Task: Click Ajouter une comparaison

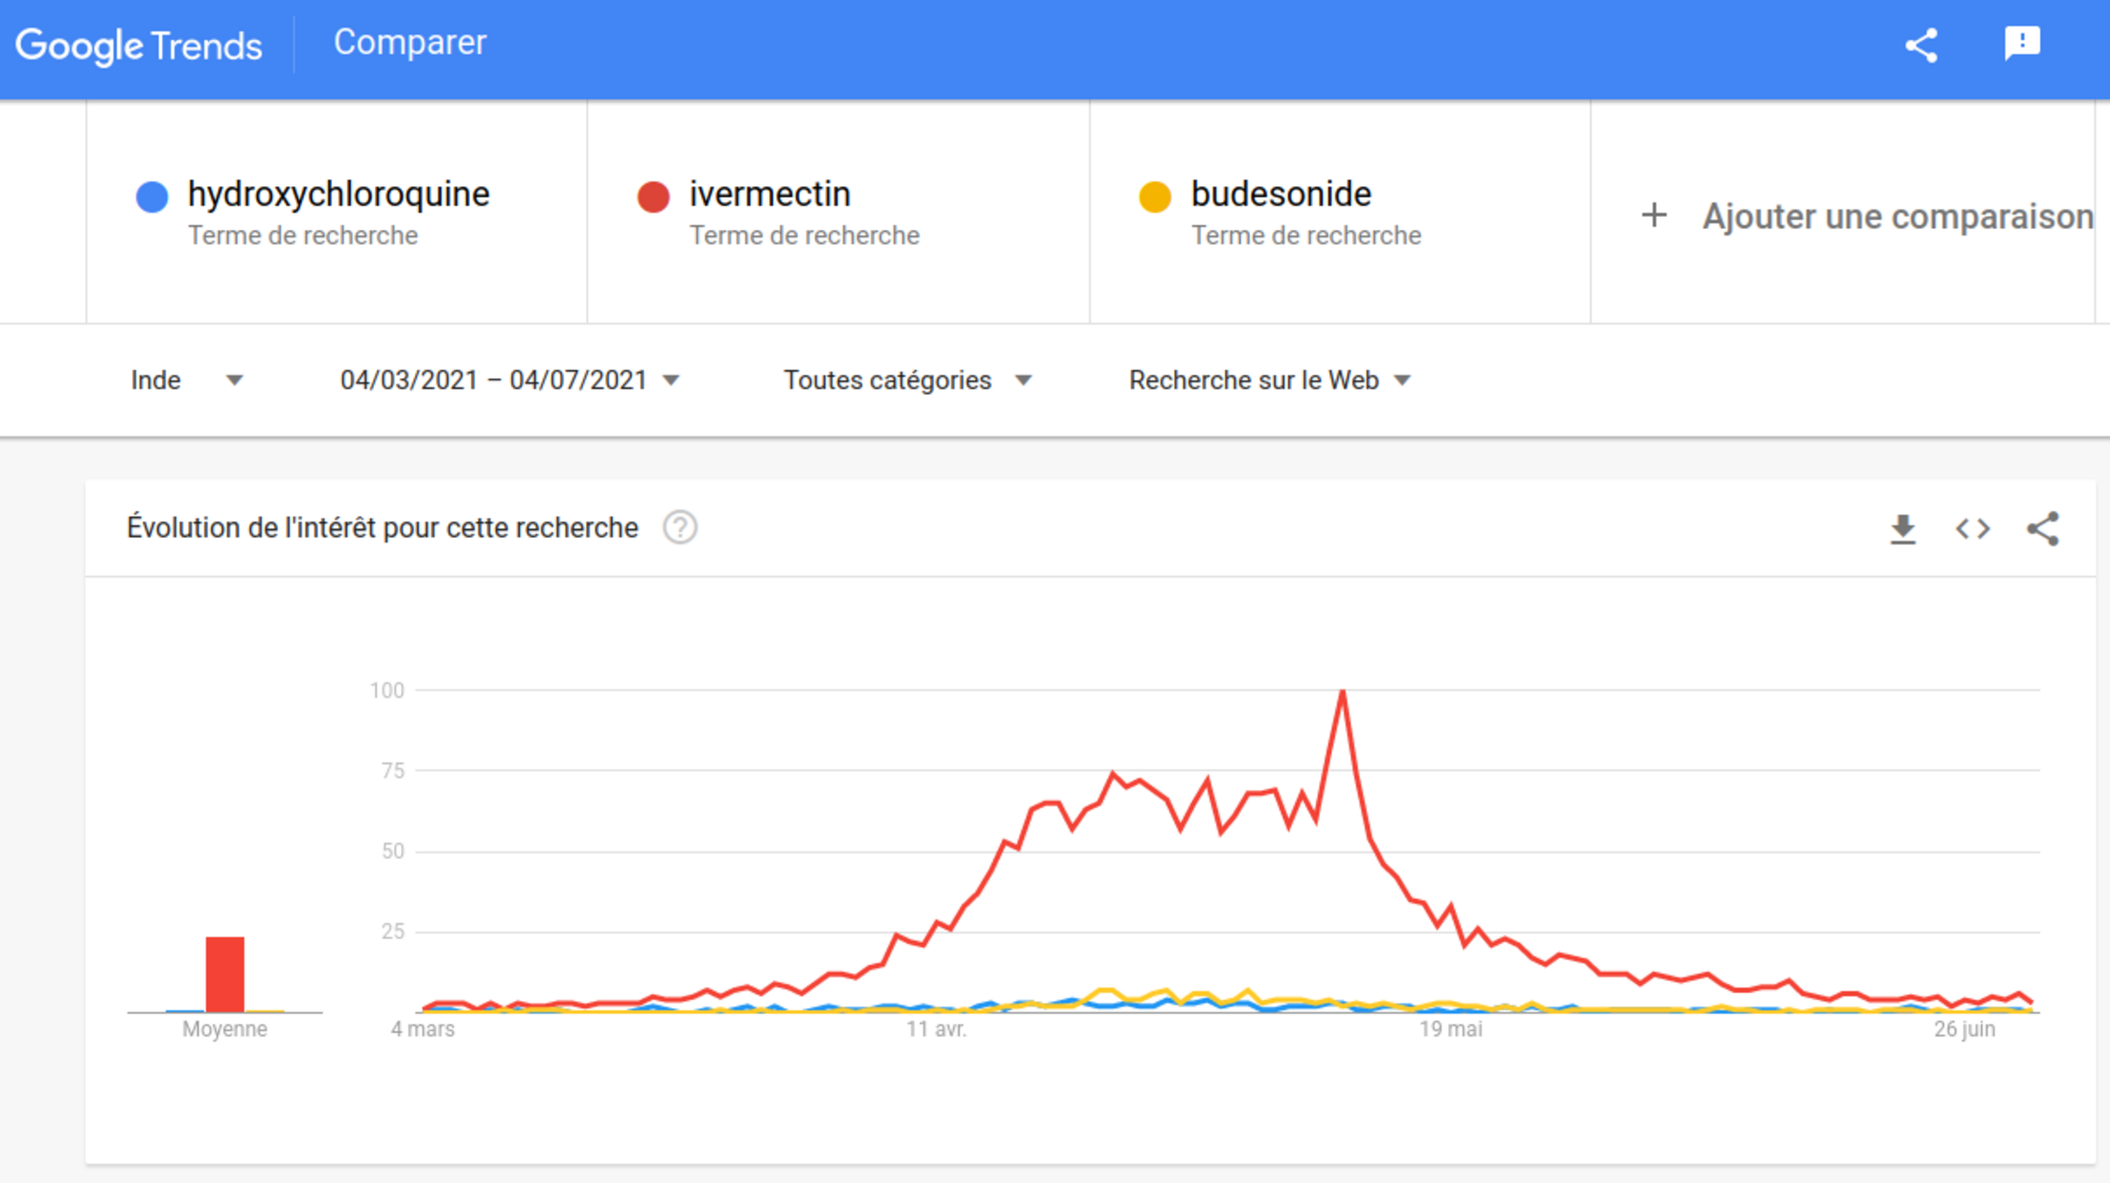Action: tap(1897, 217)
